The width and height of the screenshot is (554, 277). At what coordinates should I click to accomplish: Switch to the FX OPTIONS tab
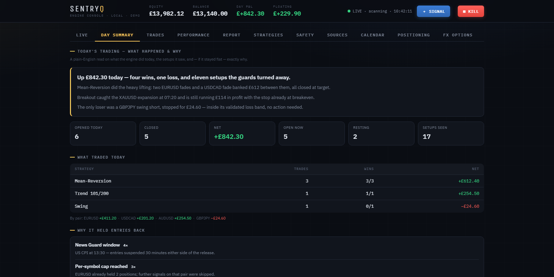point(457,35)
